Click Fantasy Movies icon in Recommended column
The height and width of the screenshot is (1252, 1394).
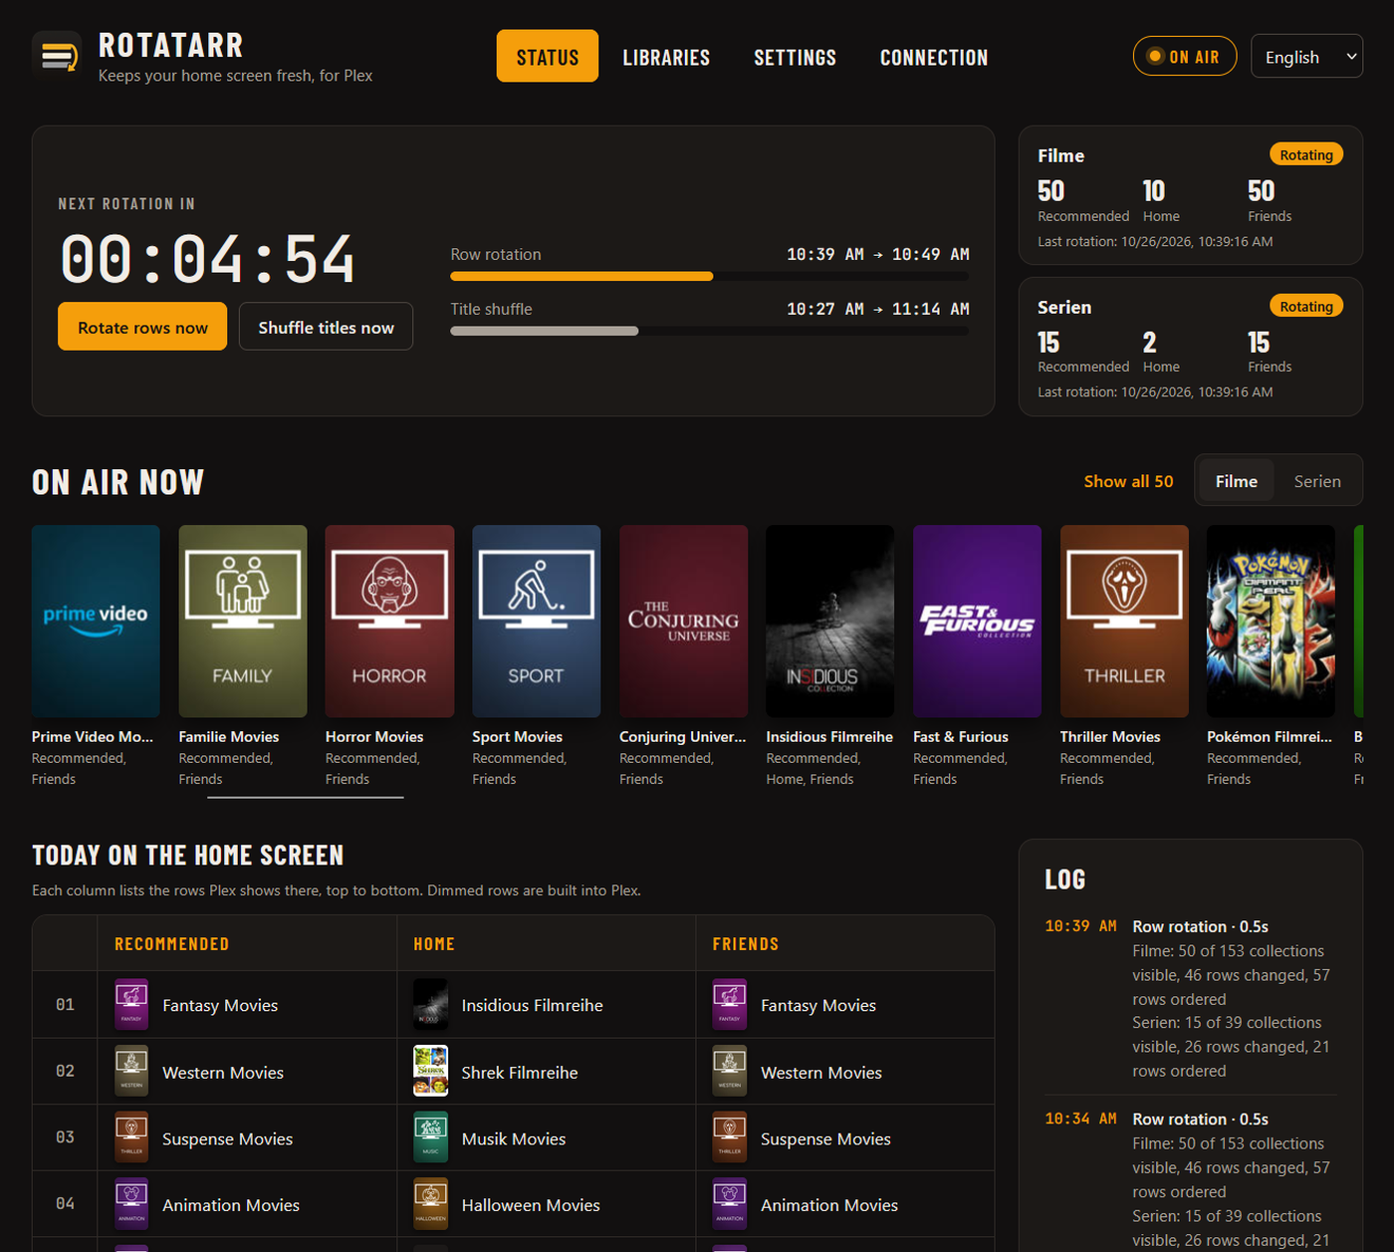(131, 1005)
